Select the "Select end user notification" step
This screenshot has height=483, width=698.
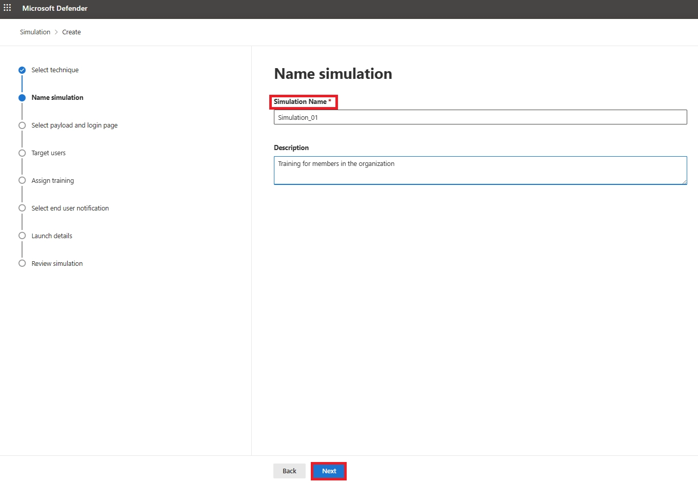click(22, 208)
